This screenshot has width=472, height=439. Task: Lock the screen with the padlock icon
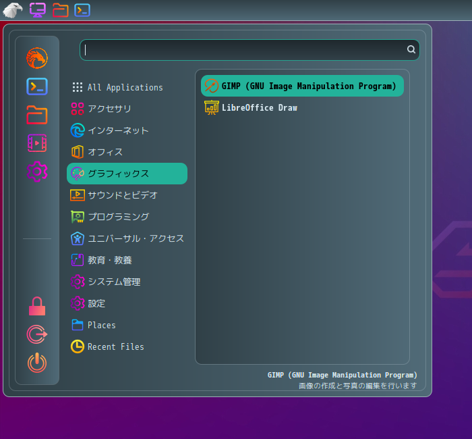pyautogui.click(x=37, y=306)
